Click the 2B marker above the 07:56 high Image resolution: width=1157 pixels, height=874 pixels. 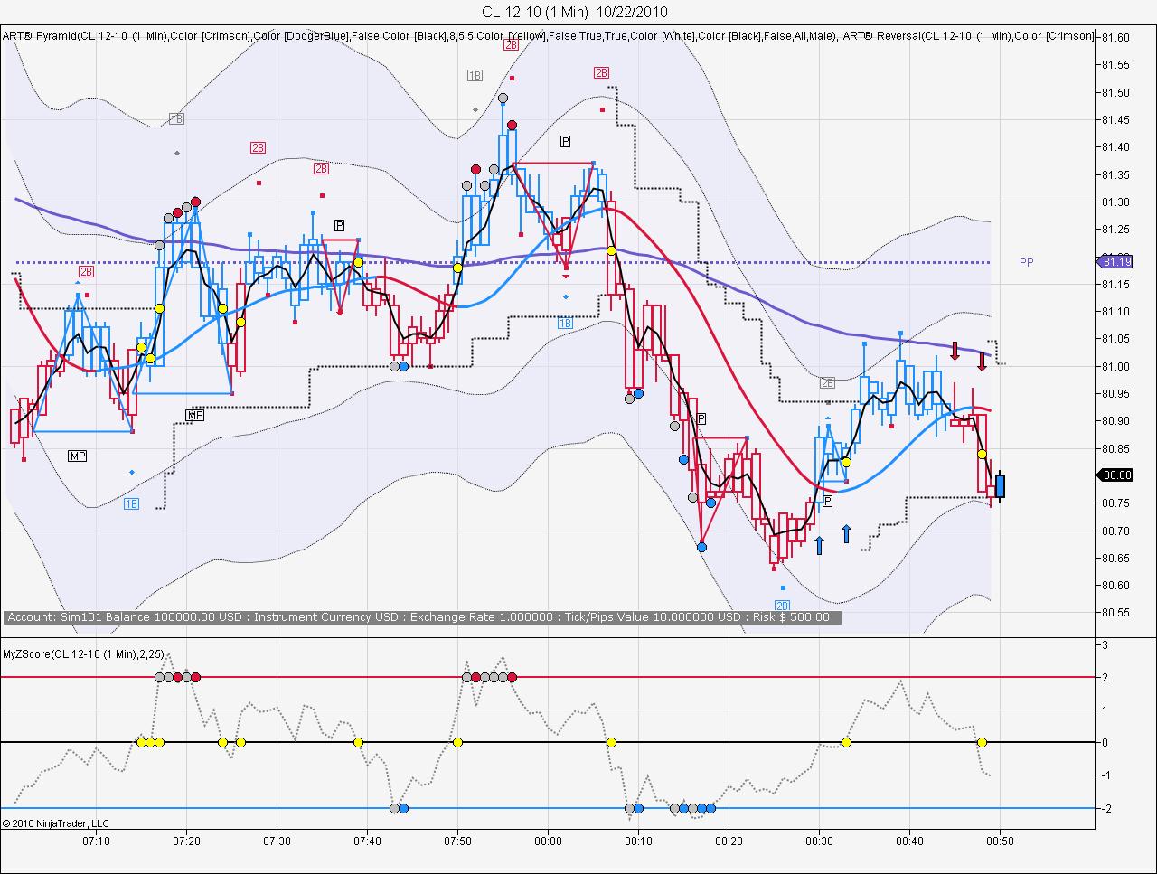coord(511,44)
